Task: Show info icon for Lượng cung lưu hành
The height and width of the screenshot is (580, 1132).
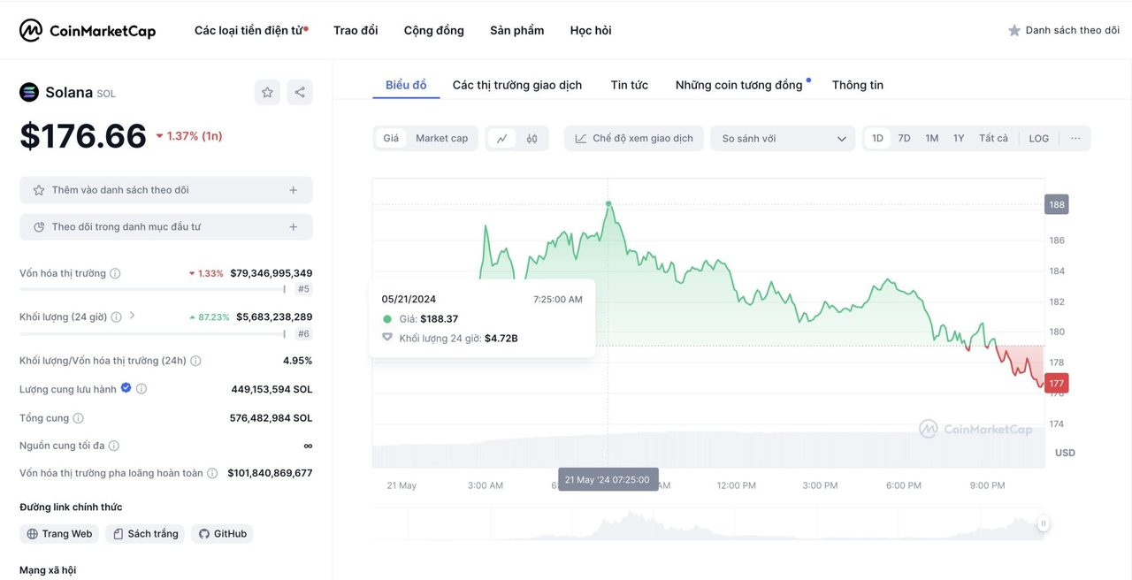Action: (x=141, y=389)
